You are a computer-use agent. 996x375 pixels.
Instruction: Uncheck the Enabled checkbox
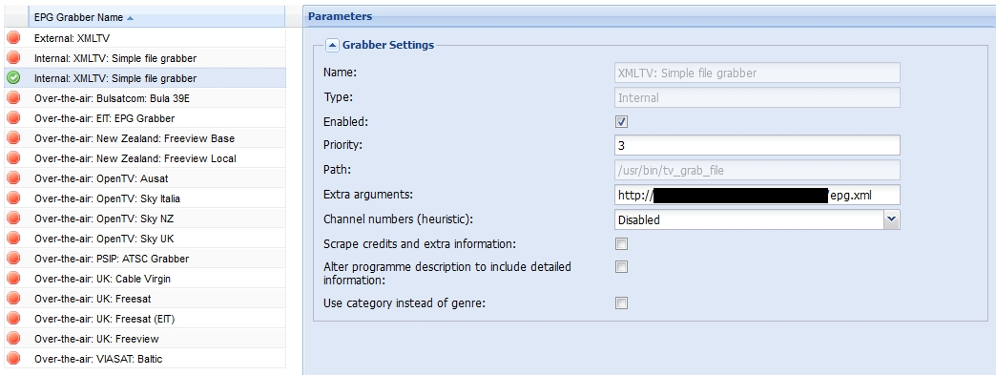tap(621, 121)
